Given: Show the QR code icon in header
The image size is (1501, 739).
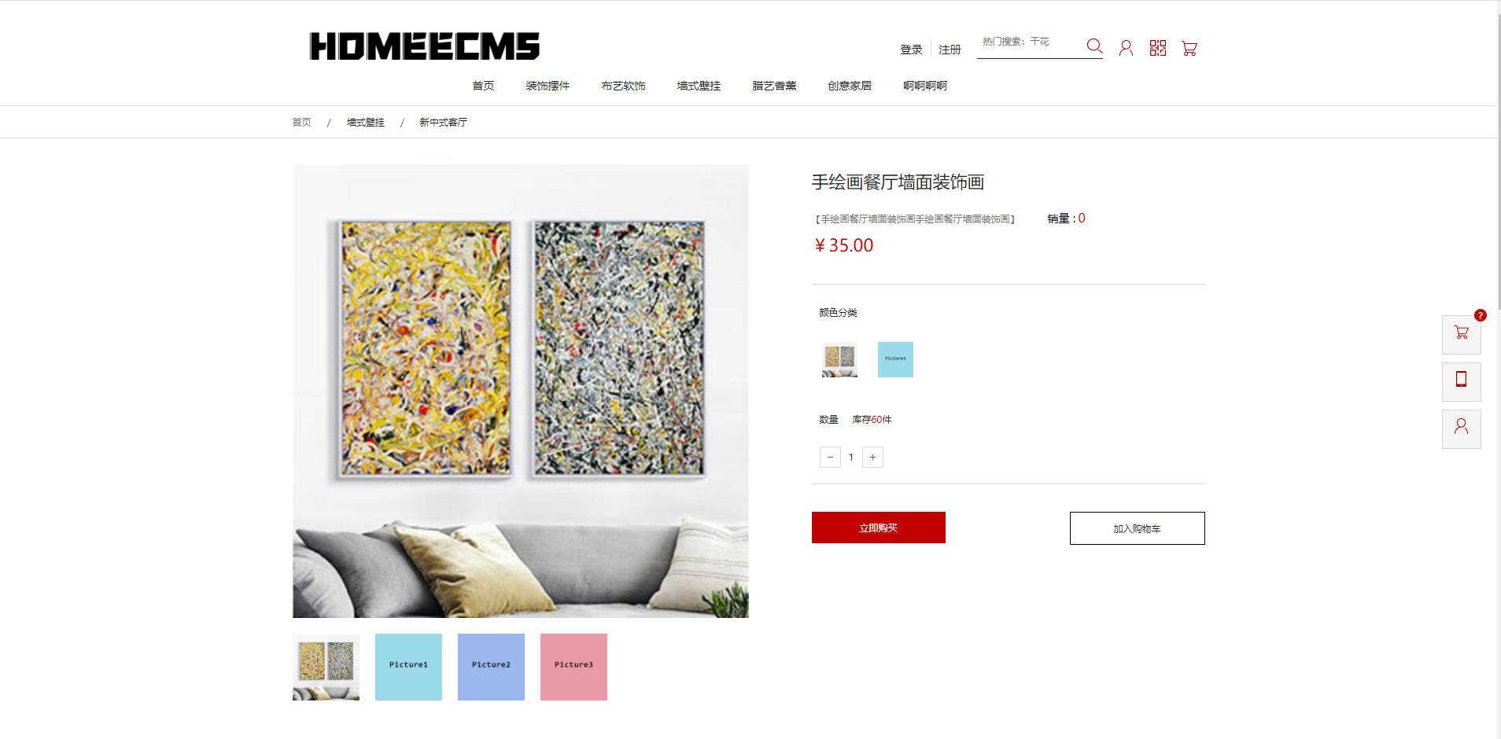Looking at the screenshot, I should tap(1157, 48).
